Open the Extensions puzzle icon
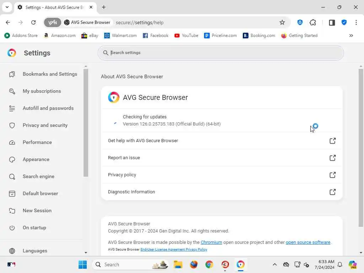The height and width of the screenshot is (273, 364). pos(313,22)
